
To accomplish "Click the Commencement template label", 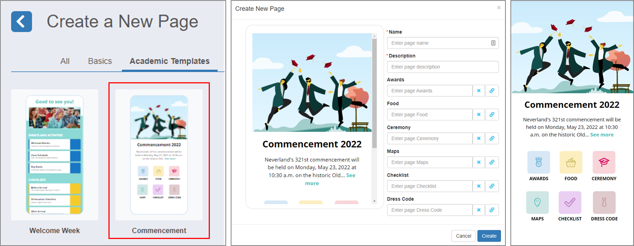I will (x=159, y=230).
